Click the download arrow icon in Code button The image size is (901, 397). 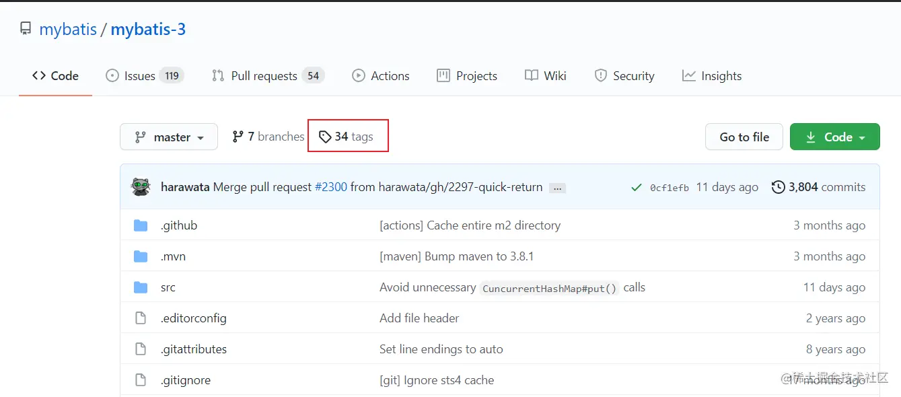(x=811, y=137)
